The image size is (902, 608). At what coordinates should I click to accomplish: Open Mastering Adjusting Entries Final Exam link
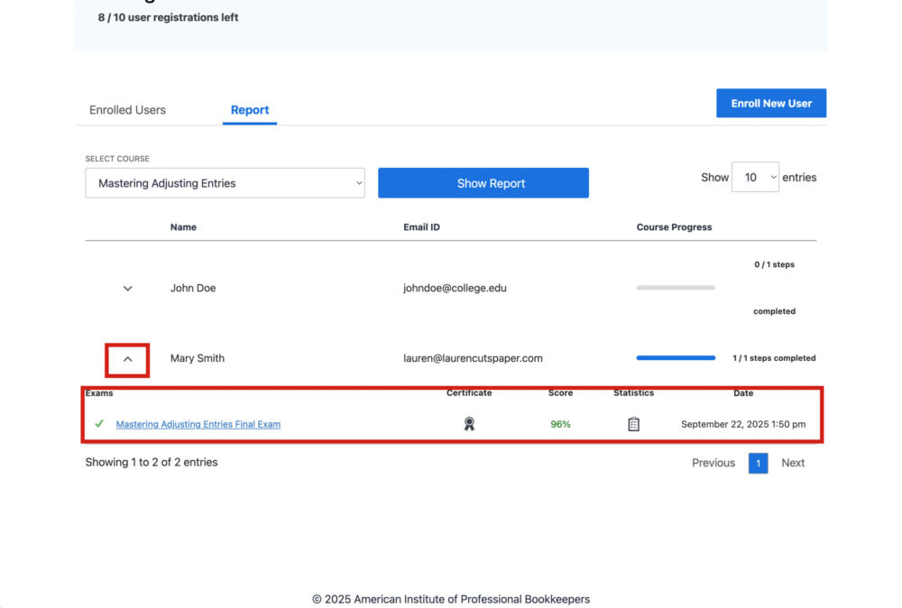coord(198,424)
